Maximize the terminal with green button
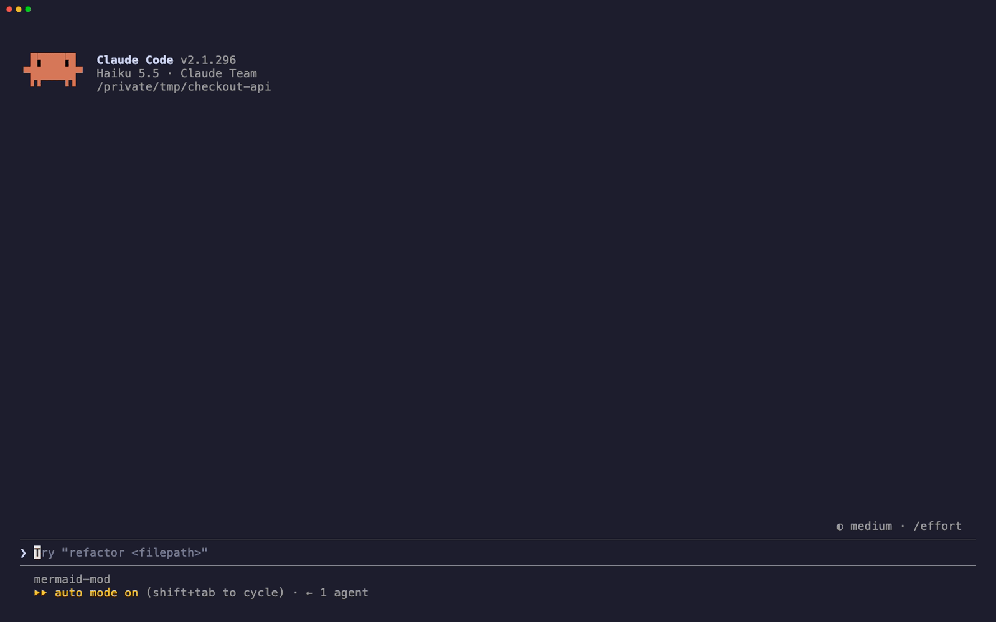The height and width of the screenshot is (622, 996). (x=28, y=9)
